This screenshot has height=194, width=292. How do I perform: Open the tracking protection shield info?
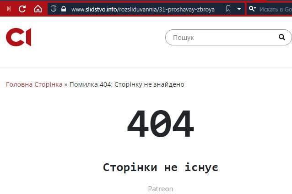54,9
